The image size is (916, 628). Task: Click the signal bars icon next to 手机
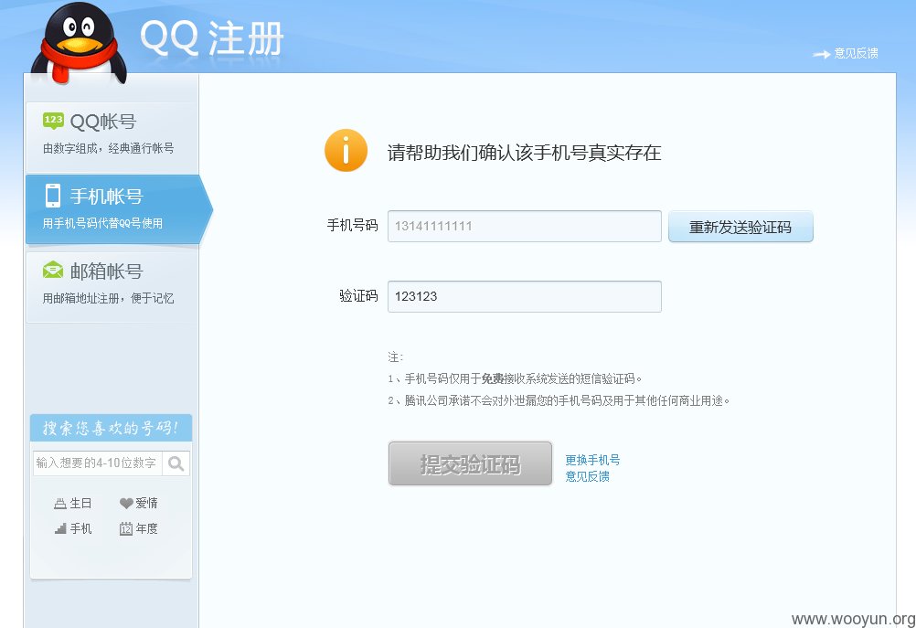tap(60, 528)
